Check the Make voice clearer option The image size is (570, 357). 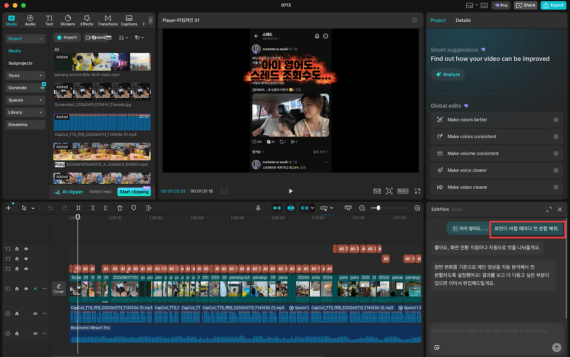tap(556, 170)
